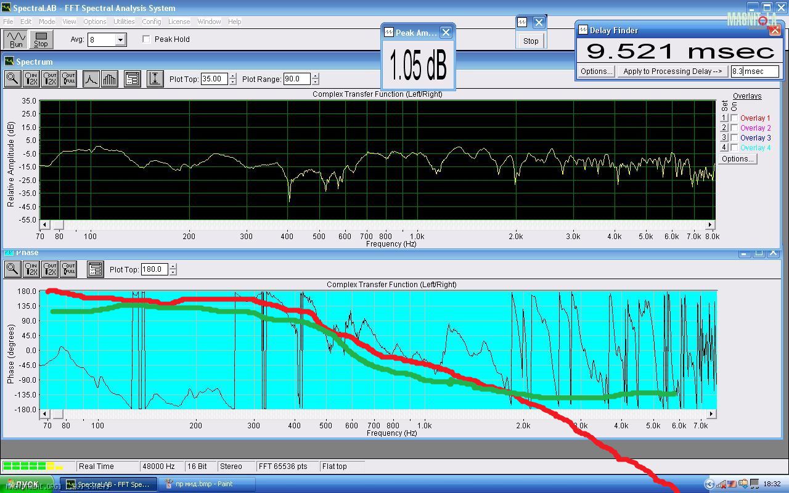Click Set button 2 for Overlay 2

tap(724, 128)
